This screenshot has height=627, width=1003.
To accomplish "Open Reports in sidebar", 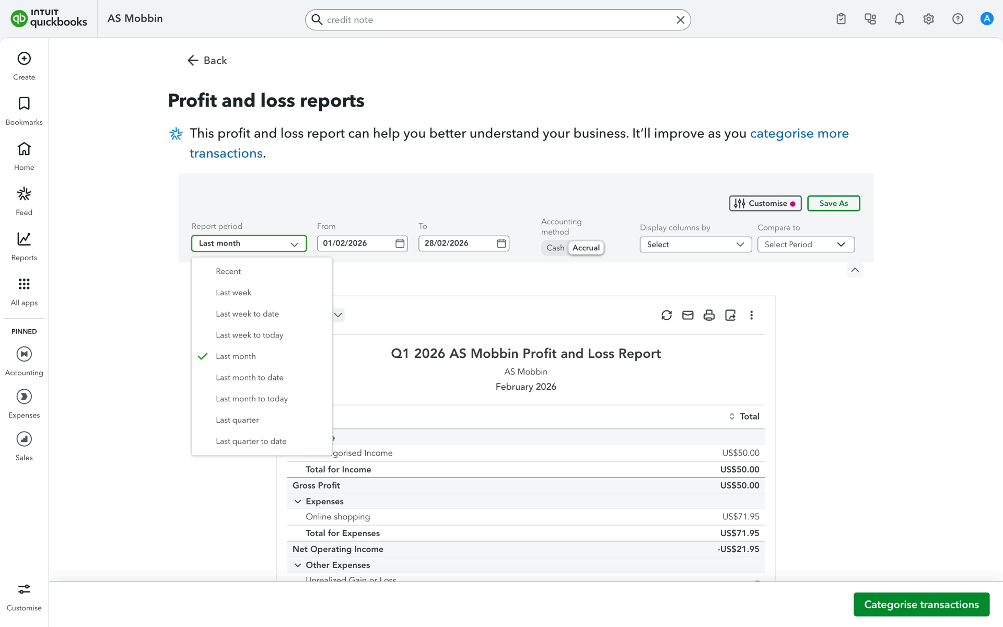I will pyautogui.click(x=24, y=247).
